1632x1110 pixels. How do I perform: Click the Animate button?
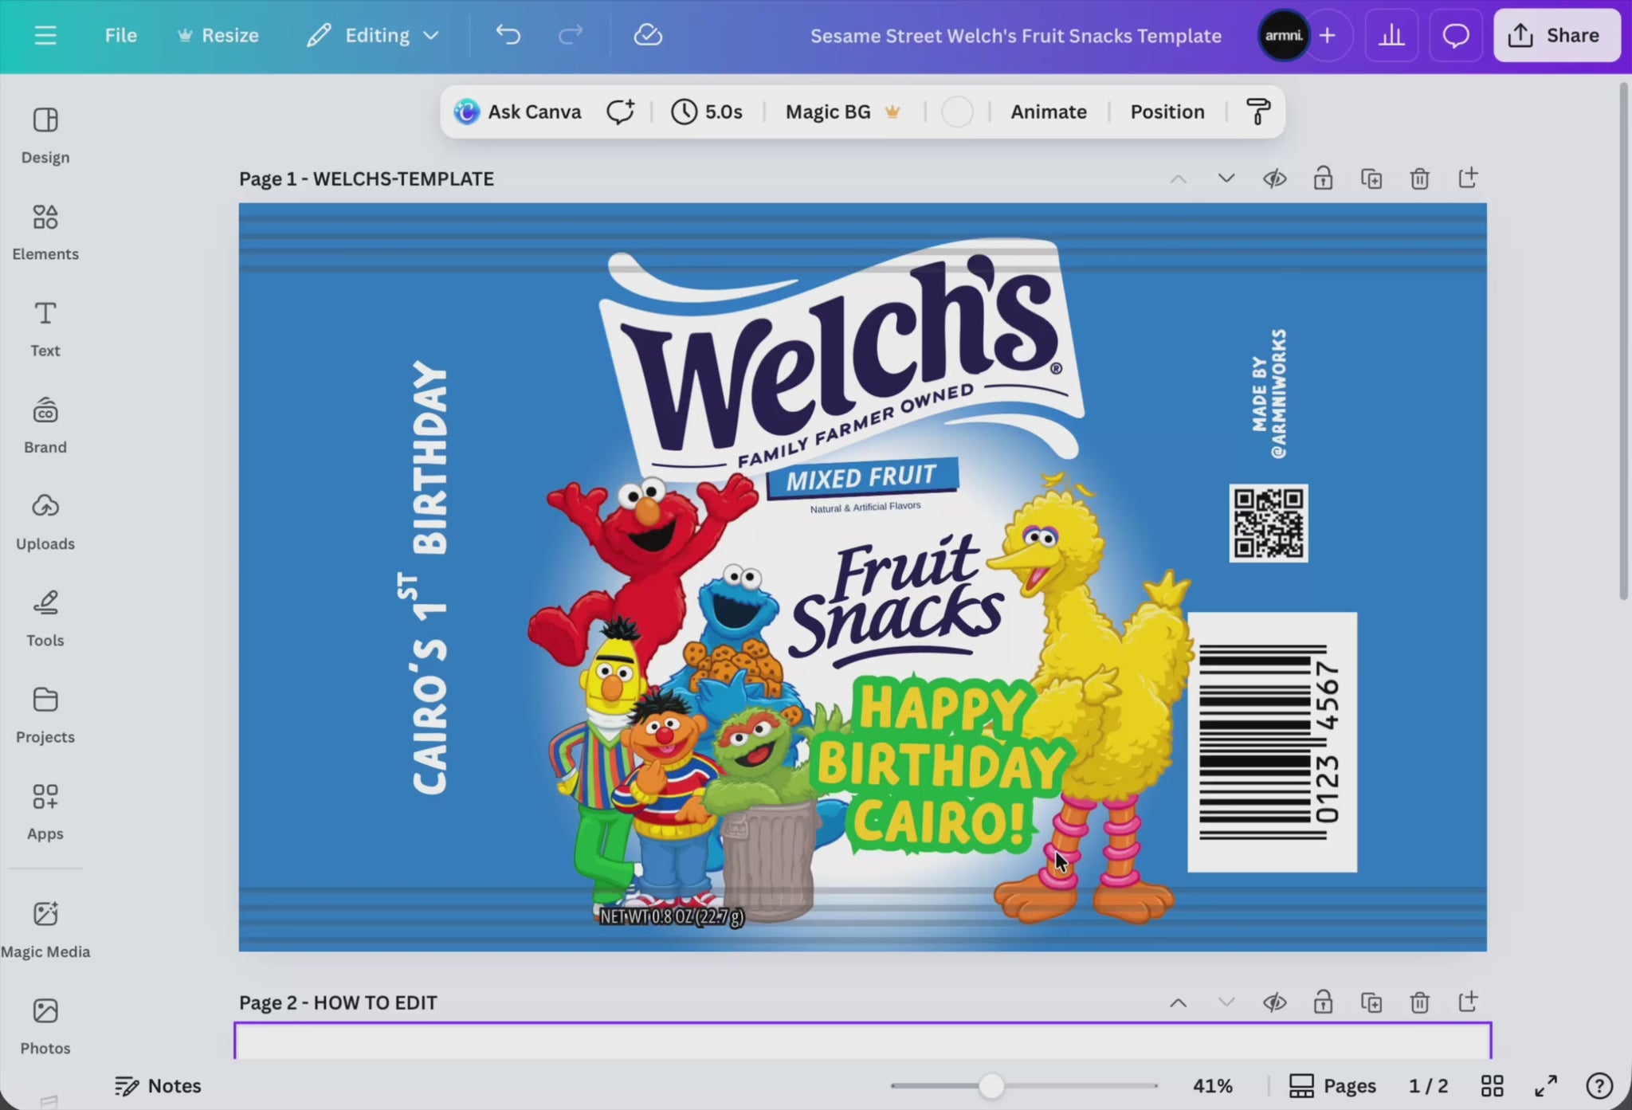1048,112
